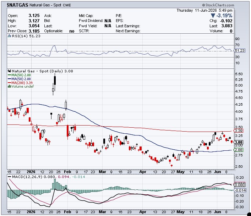Image resolution: width=251 pixels, height=216 pixels.
Task: Click the Mar label on price x-axis
Action: coord(103,172)
